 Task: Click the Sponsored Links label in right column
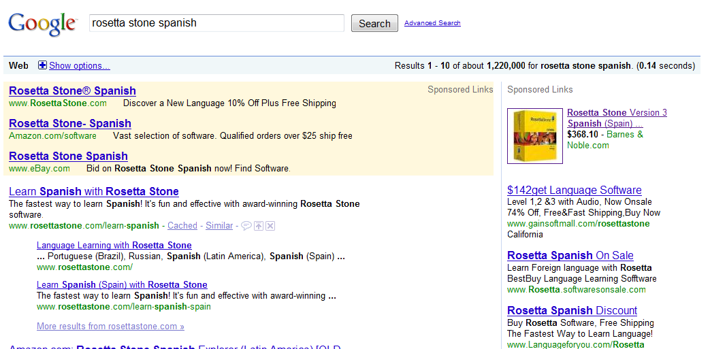tap(540, 90)
